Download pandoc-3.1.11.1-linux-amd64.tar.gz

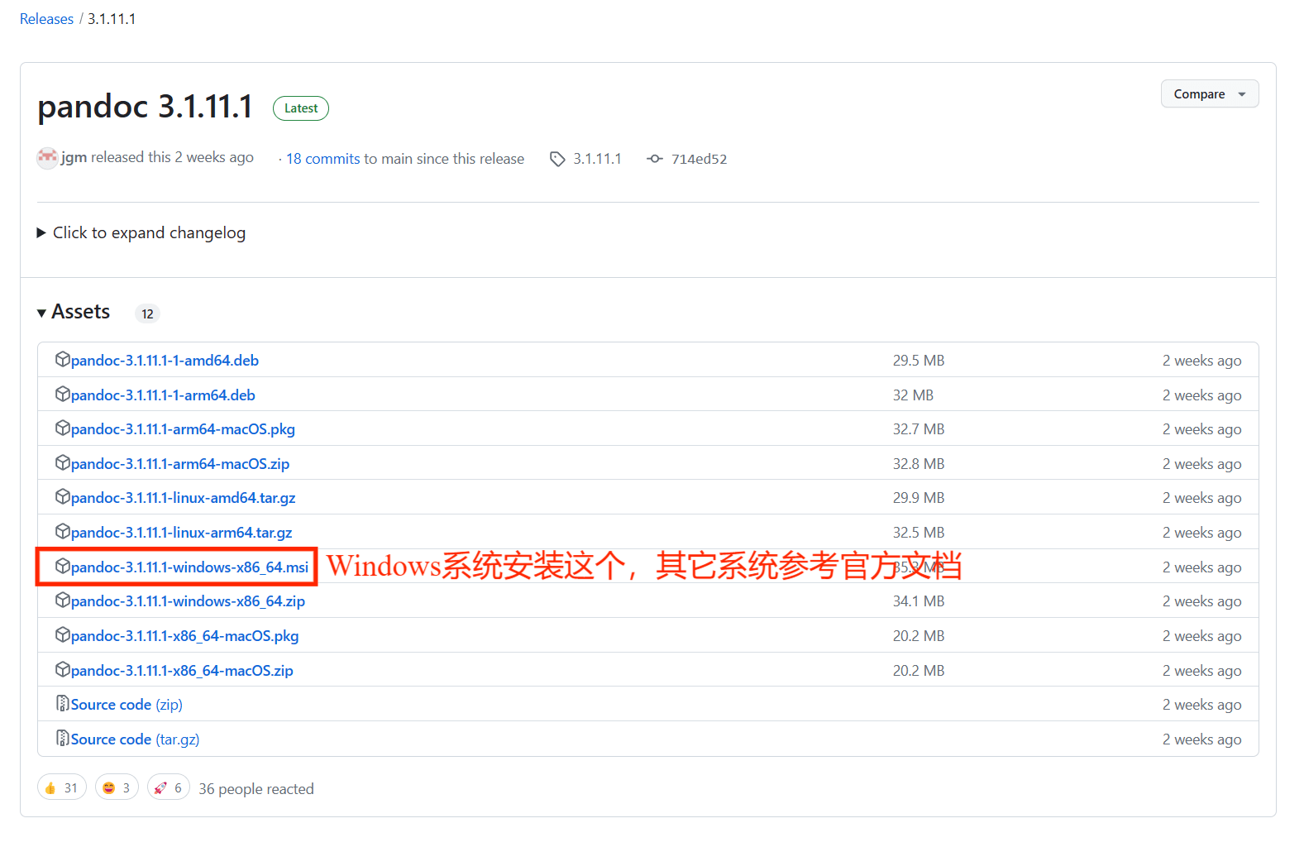[183, 498]
